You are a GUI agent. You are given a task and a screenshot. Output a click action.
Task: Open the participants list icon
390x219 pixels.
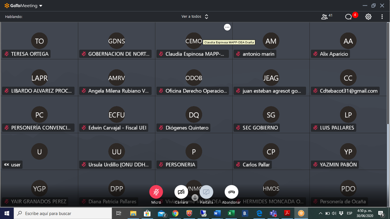click(x=324, y=17)
